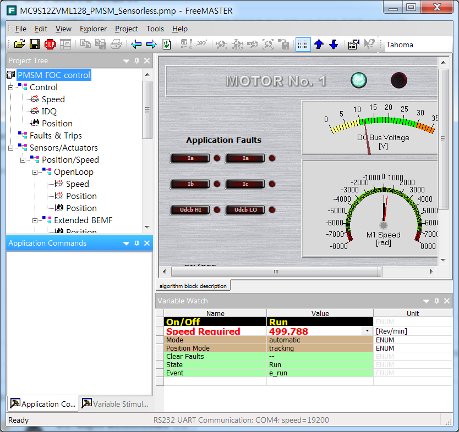Collapse the Control tree node
This screenshot has height=432, width=459.
click(11, 87)
